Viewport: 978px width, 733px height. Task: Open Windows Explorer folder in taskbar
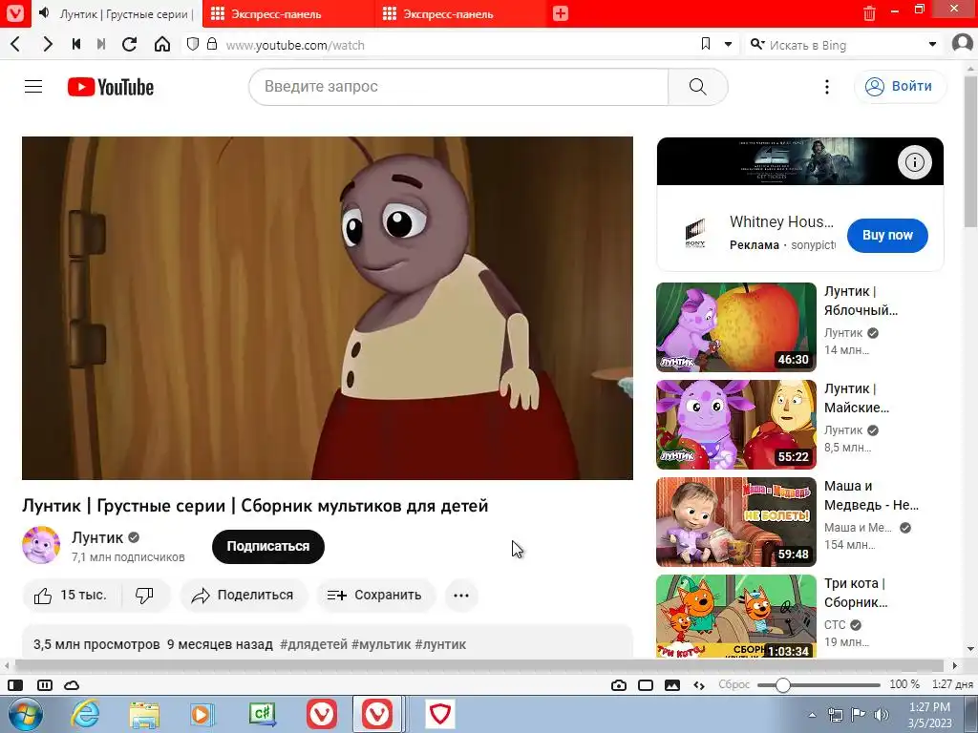coord(144,714)
